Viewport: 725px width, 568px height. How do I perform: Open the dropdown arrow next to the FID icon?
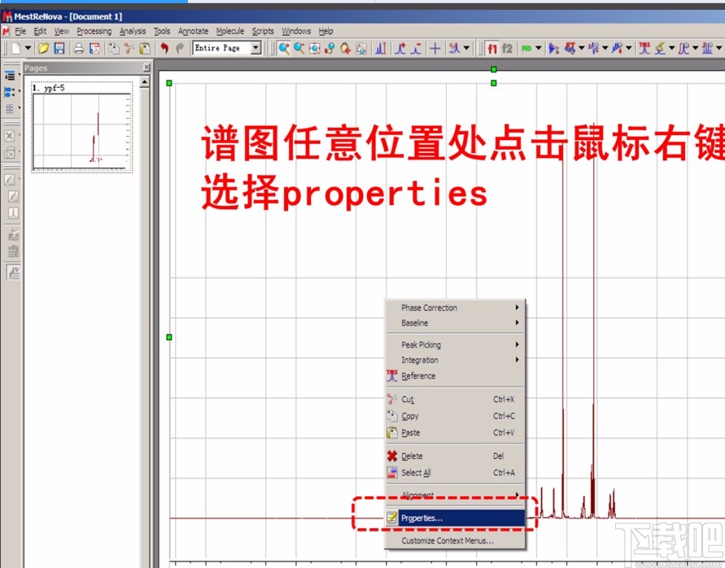538,48
